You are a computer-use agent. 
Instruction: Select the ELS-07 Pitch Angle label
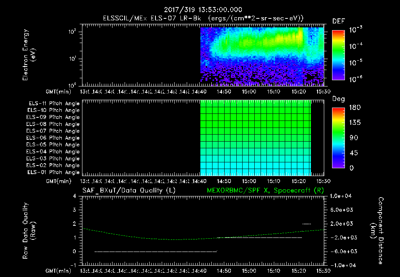click(53, 131)
